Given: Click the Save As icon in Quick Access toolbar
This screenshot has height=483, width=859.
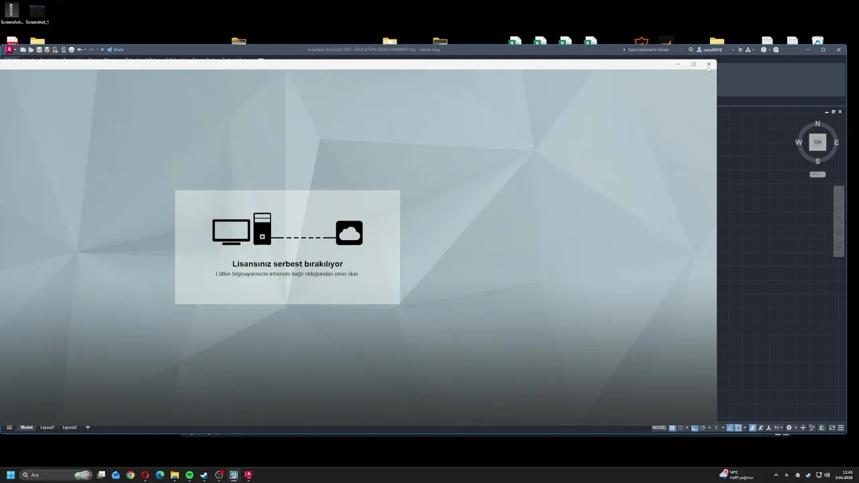Looking at the screenshot, I should point(47,49).
